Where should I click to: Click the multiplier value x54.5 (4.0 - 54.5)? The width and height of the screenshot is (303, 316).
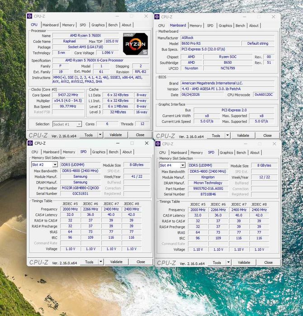[x=68, y=100]
